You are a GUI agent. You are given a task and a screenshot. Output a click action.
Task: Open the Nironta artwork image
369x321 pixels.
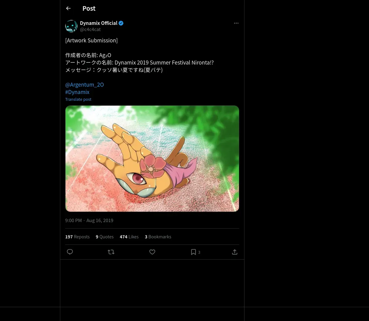pos(152,159)
